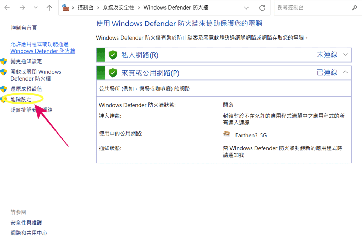The image size is (362, 242).
Task: Select 系統及安全性 in the breadcrumb
Action: pos(118,8)
